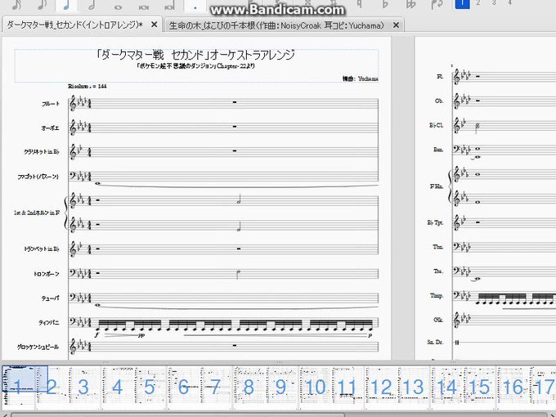Select the グロッケンシュピール instrument name
This screenshot has width=556, height=417.
[x=38, y=347]
